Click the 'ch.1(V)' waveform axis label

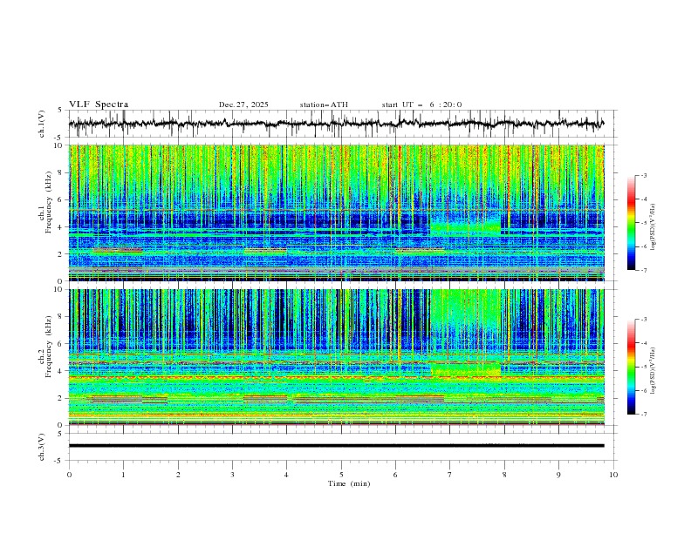pos(42,124)
